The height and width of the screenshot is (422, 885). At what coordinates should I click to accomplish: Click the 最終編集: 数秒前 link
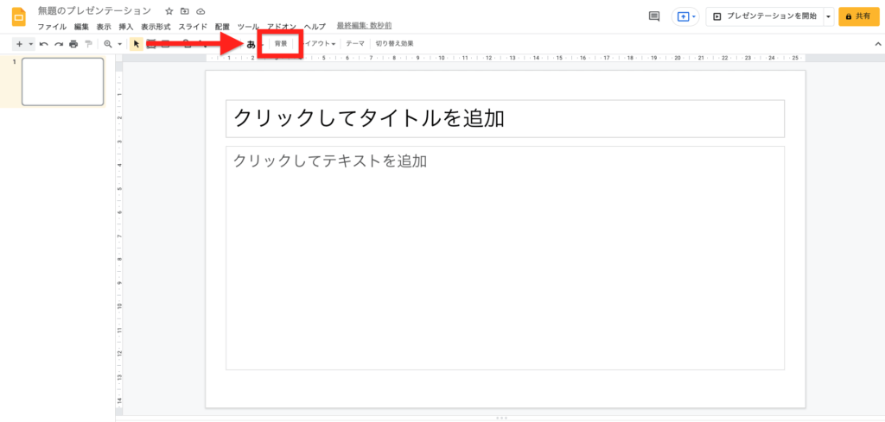(365, 26)
